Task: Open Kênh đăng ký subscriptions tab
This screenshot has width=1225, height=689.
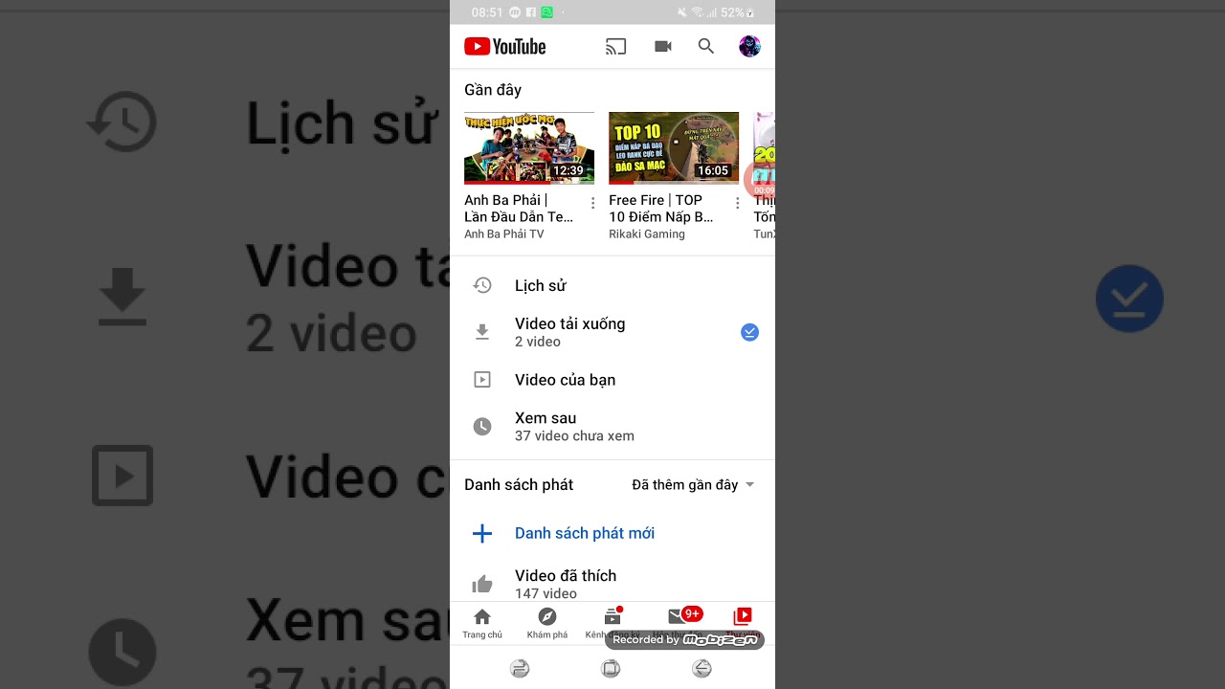Action: (612, 623)
